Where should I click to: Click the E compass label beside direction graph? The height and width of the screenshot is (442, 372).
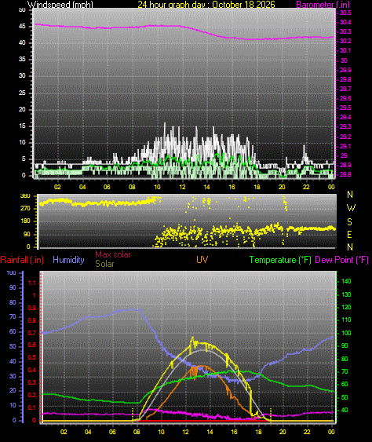click(349, 234)
